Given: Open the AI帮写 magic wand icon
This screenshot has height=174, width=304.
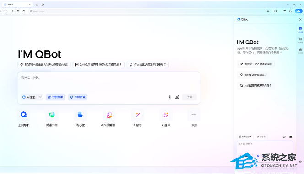Looking at the screenshot, I should 137,115.
